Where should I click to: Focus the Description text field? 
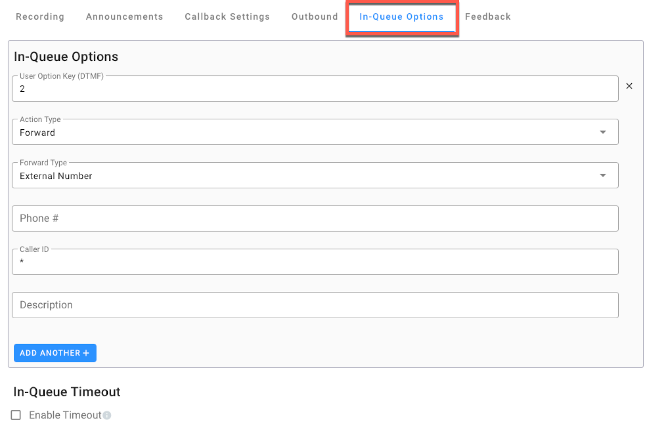pyautogui.click(x=315, y=305)
